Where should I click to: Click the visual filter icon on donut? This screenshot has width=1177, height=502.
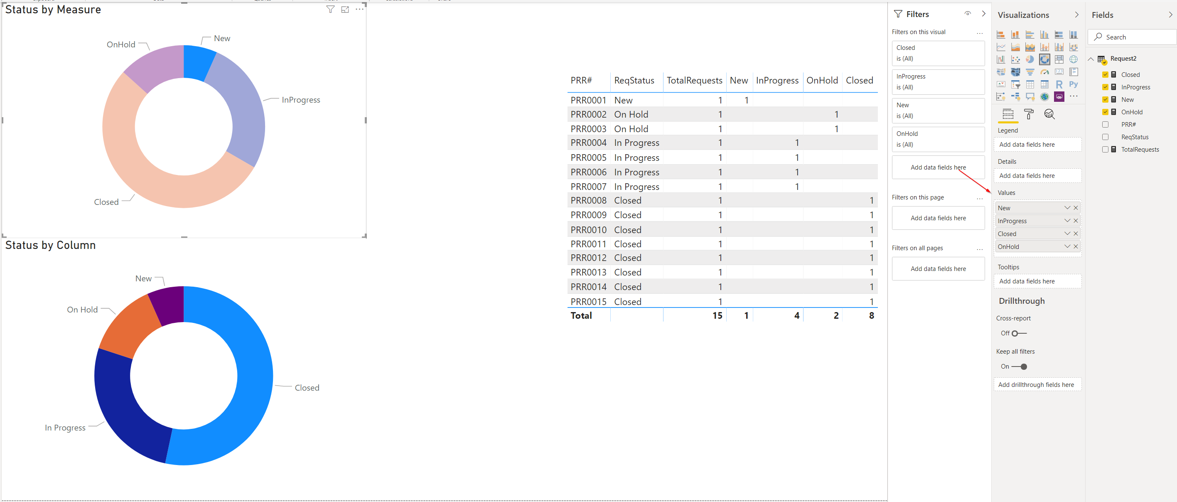click(x=330, y=9)
